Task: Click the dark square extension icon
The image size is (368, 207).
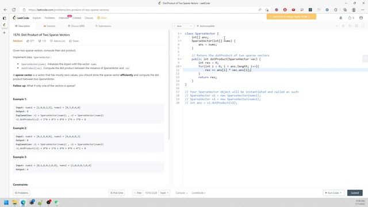Action: coord(310,10)
